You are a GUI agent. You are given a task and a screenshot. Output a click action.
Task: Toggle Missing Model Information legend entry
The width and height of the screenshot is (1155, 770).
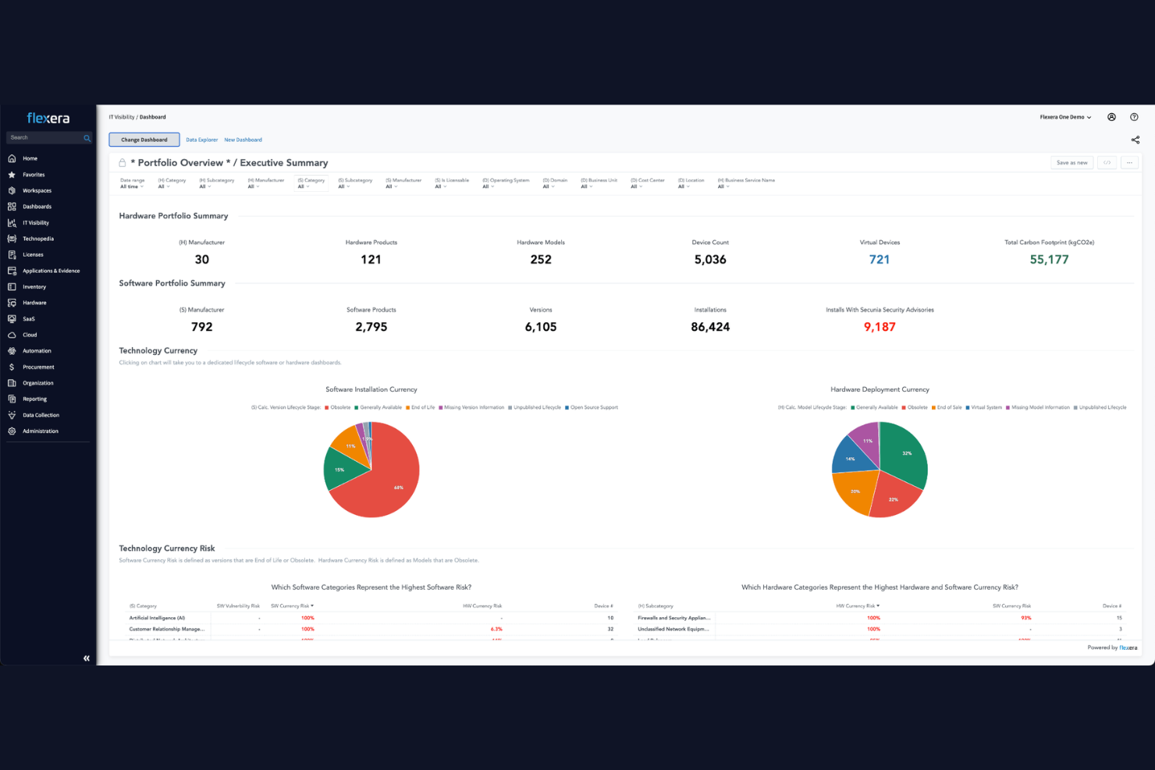click(x=1038, y=407)
